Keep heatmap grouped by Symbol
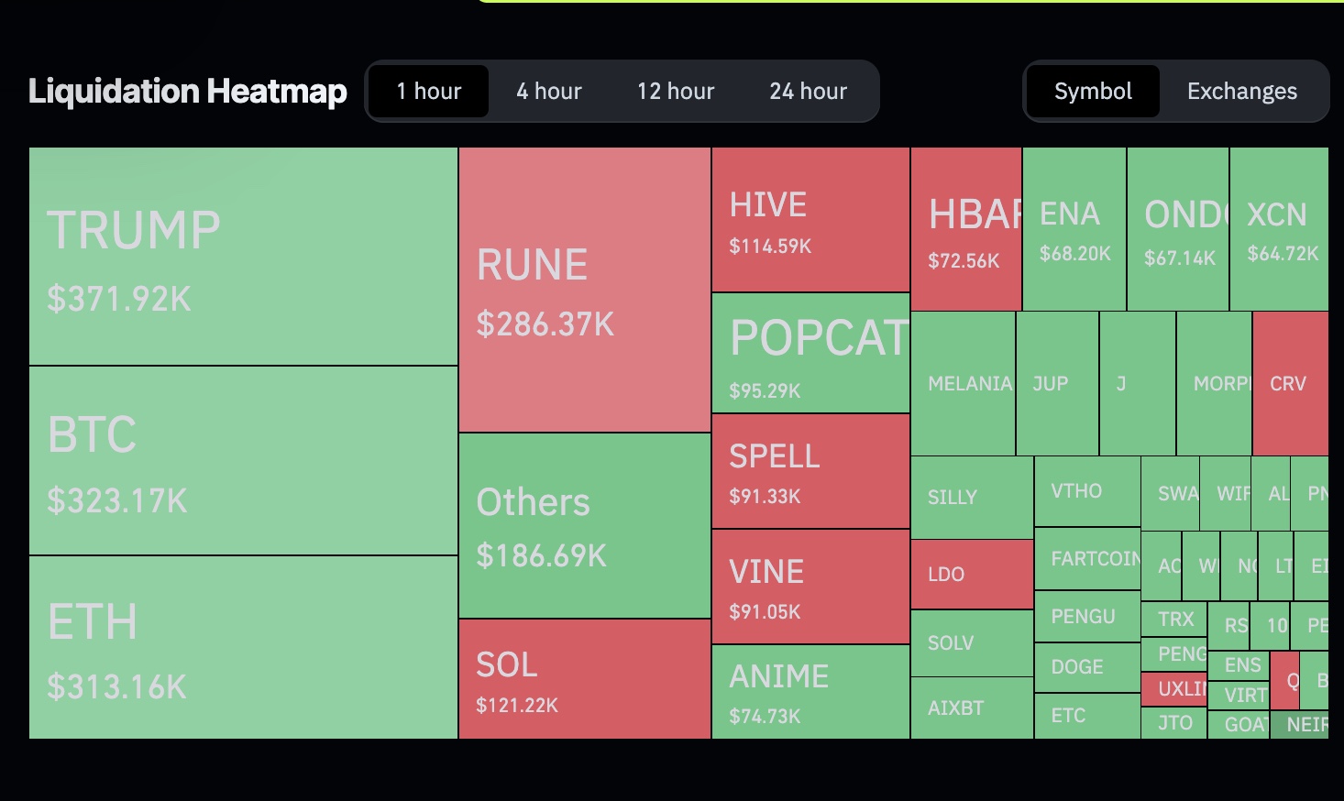The image size is (1344, 801). (x=1092, y=91)
